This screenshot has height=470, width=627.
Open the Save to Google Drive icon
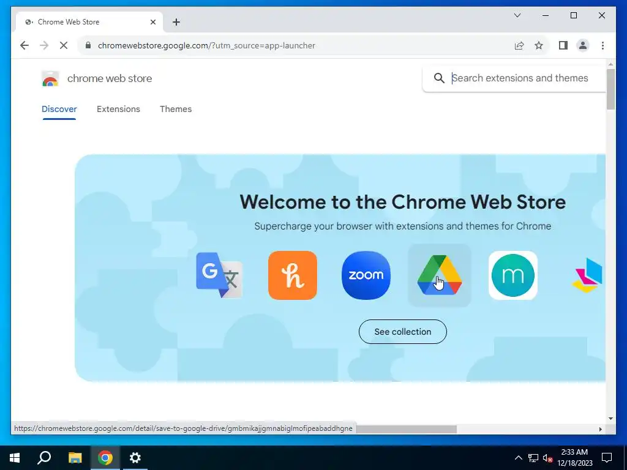[440, 275]
